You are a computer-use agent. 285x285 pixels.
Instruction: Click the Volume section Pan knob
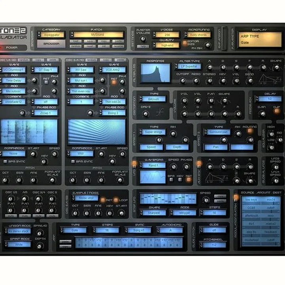pos(211,101)
